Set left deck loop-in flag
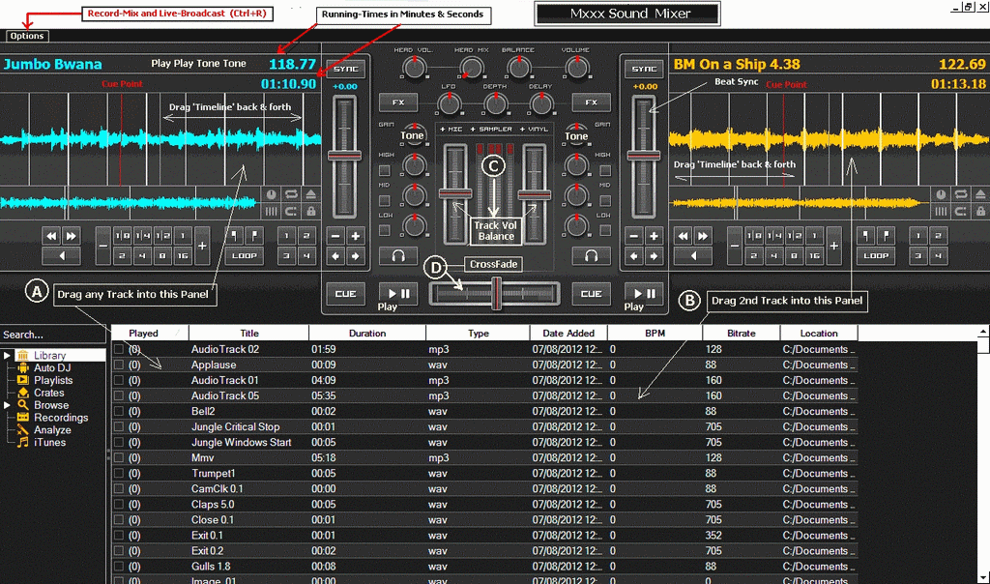The width and height of the screenshot is (990, 584). point(234,236)
